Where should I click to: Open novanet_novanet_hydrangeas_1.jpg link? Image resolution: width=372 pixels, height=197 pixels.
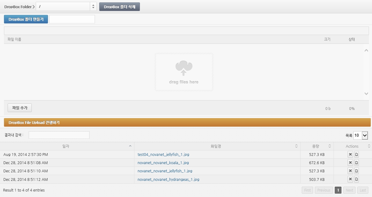tap(168, 179)
